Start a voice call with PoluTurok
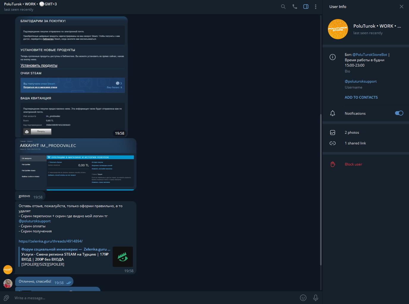Image resolution: width=409 pixels, height=304 pixels. pos(295,7)
